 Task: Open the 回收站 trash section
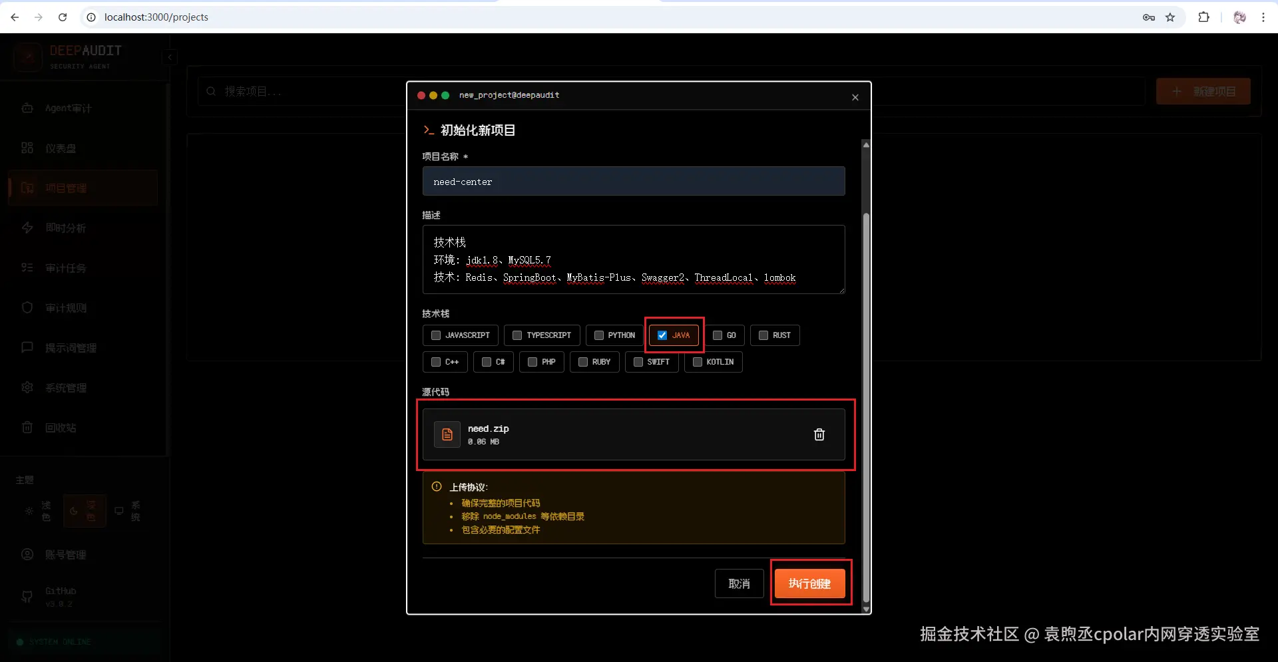click(x=61, y=427)
